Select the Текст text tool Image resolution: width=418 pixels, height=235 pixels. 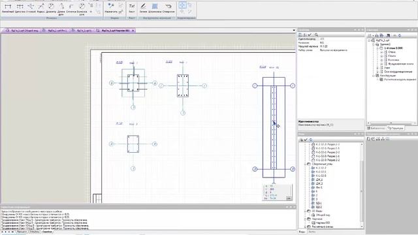pos(132,8)
